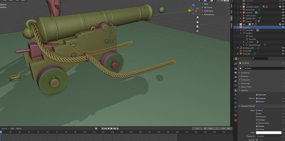This screenshot has width=285, height=141.
Task: Click the ParticleSettings data icon in outliner
Action: click(265, 45)
